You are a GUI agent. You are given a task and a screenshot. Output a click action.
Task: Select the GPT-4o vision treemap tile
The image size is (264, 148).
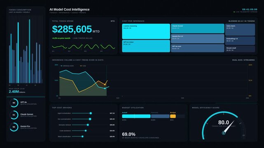point(146,46)
